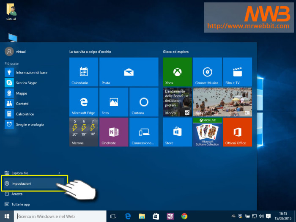296x222 pixels.
Task: Open Task View in taskbar
Action: [x=113, y=216]
